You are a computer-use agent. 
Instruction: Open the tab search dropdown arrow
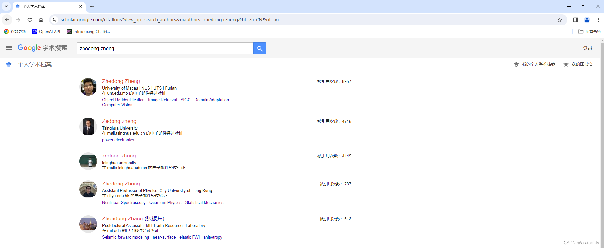[6, 6]
